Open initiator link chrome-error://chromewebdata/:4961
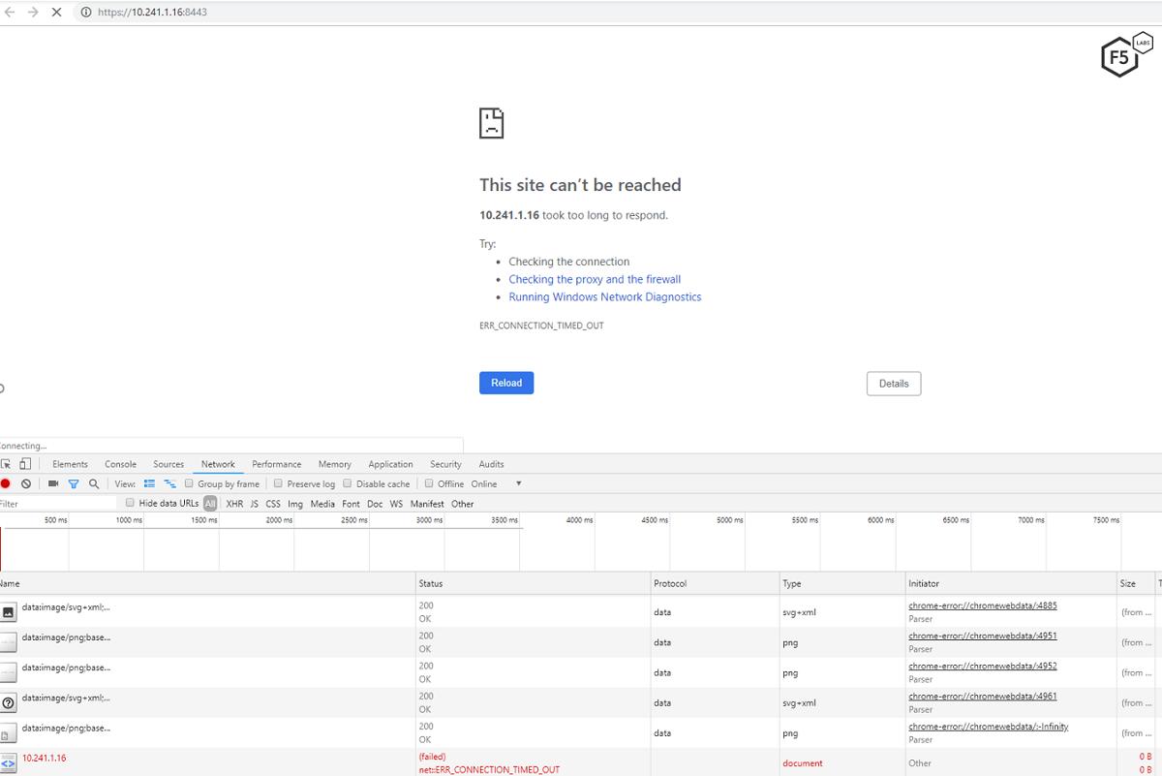 (x=983, y=696)
